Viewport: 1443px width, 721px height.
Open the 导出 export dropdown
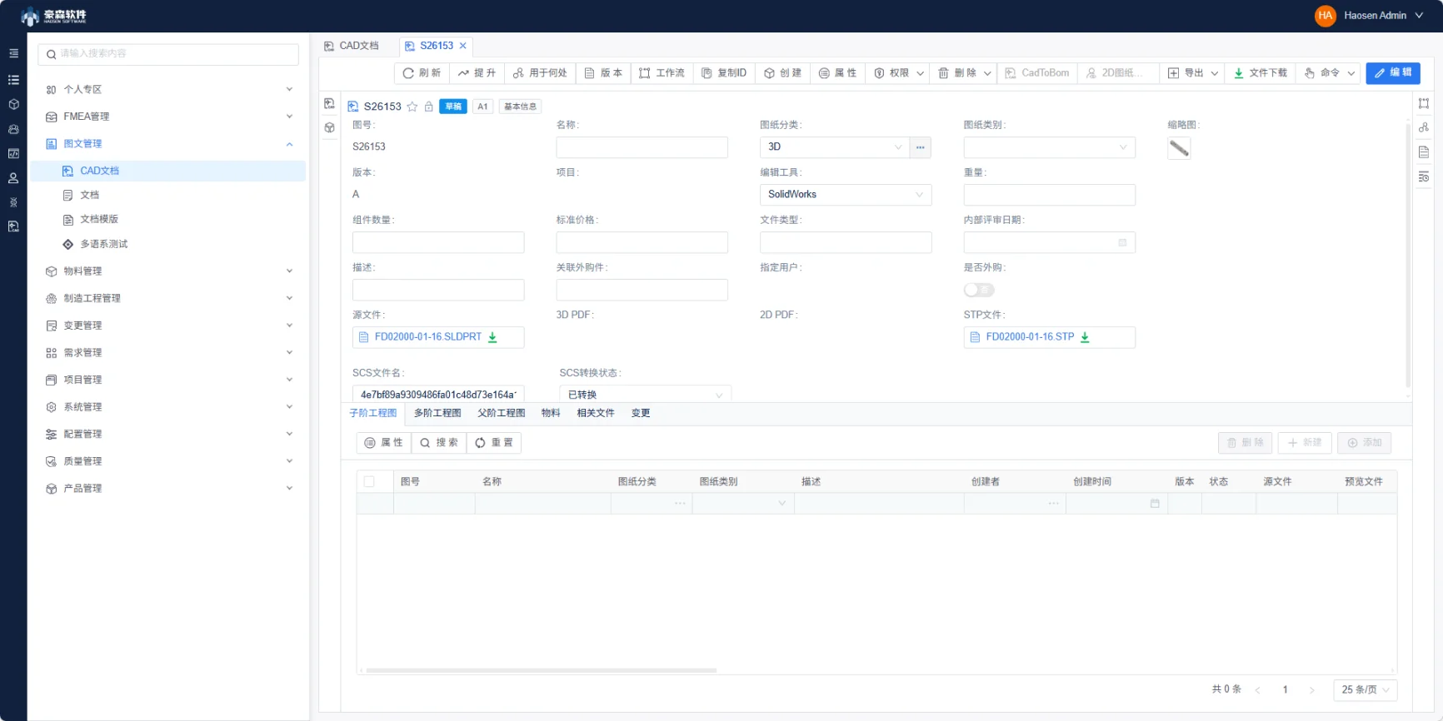tap(1193, 73)
